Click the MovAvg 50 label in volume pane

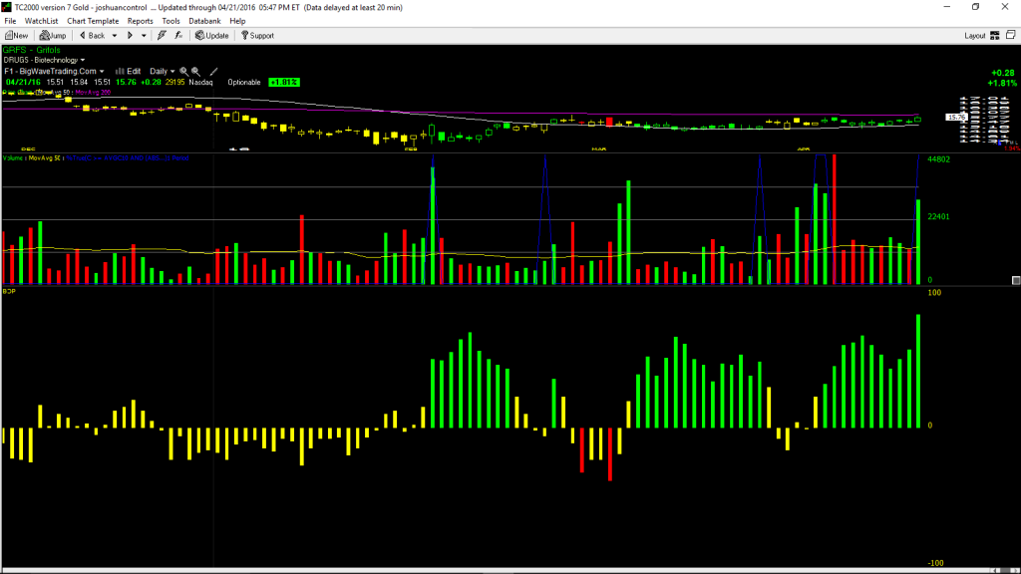45,158
